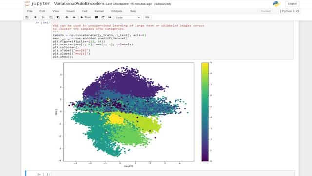
Task: Open the Kernel menu
Action: (x=99, y=11)
